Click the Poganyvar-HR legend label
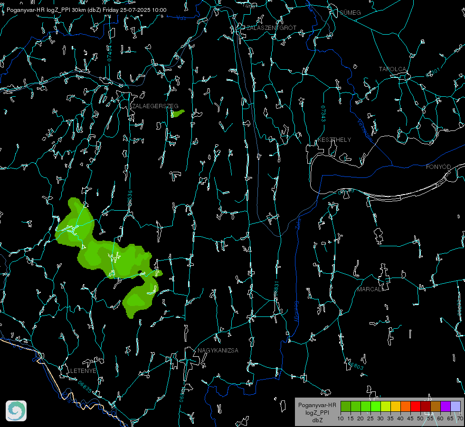 (x=317, y=405)
